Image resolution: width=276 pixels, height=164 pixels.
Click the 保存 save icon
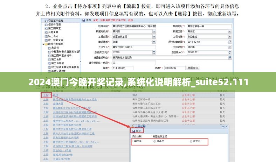(83, 20)
